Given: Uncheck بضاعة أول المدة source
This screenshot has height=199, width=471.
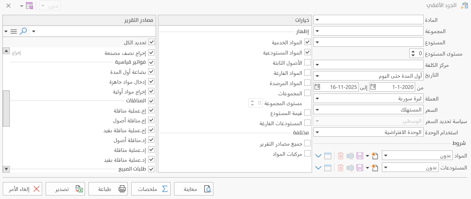Looking at the screenshot, I should 151,72.
